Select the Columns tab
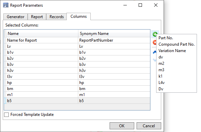Image resolution: width=201 pixels, height=132 pixels. point(79,16)
